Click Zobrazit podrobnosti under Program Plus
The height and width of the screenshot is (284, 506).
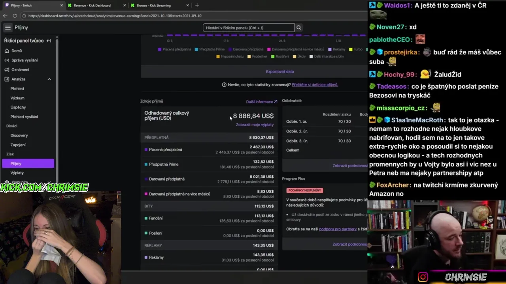tap(350, 244)
